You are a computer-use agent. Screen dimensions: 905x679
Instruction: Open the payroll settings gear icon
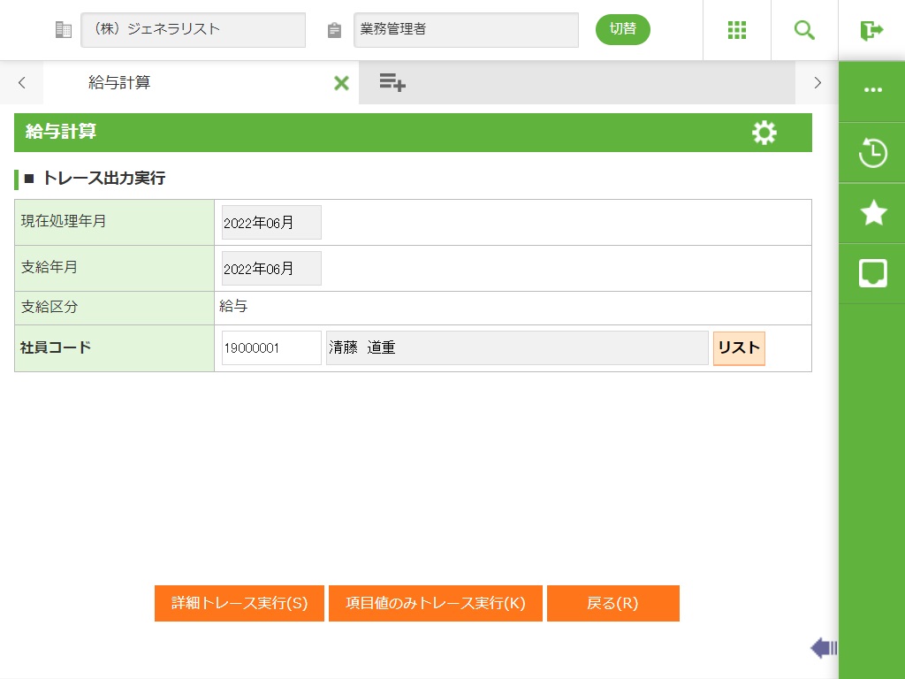pyautogui.click(x=764, y=133)
